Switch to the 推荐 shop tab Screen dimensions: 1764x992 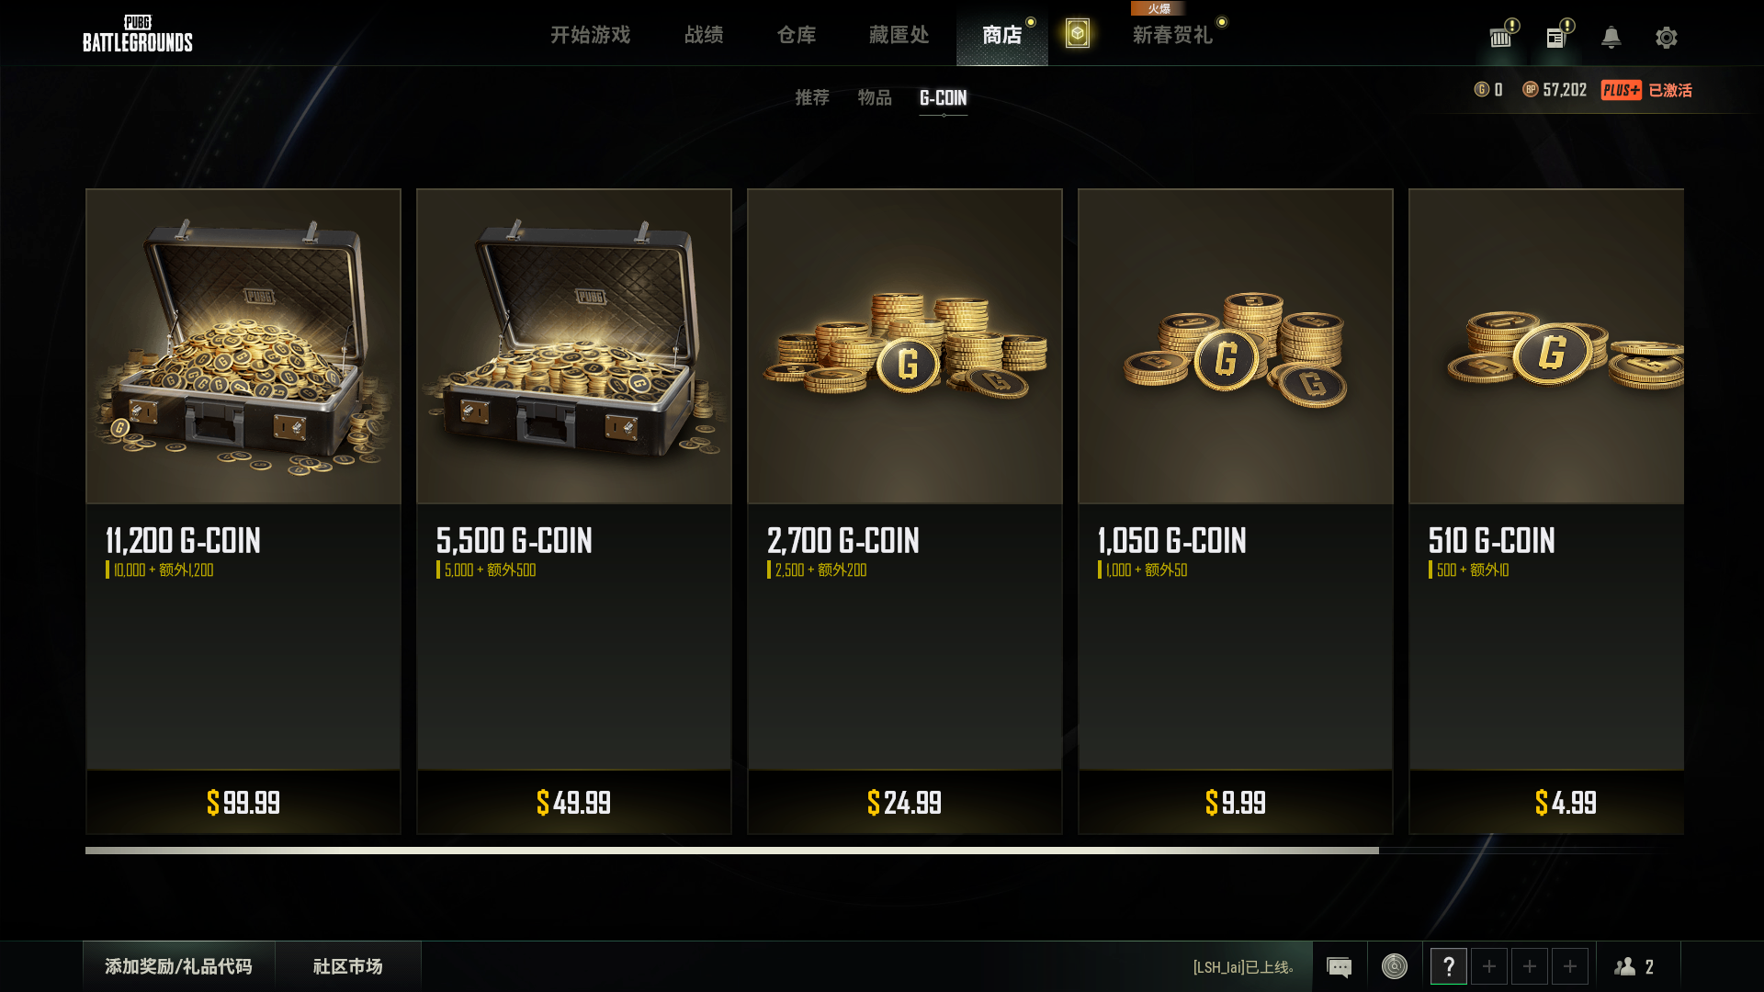tap(812, 97)
